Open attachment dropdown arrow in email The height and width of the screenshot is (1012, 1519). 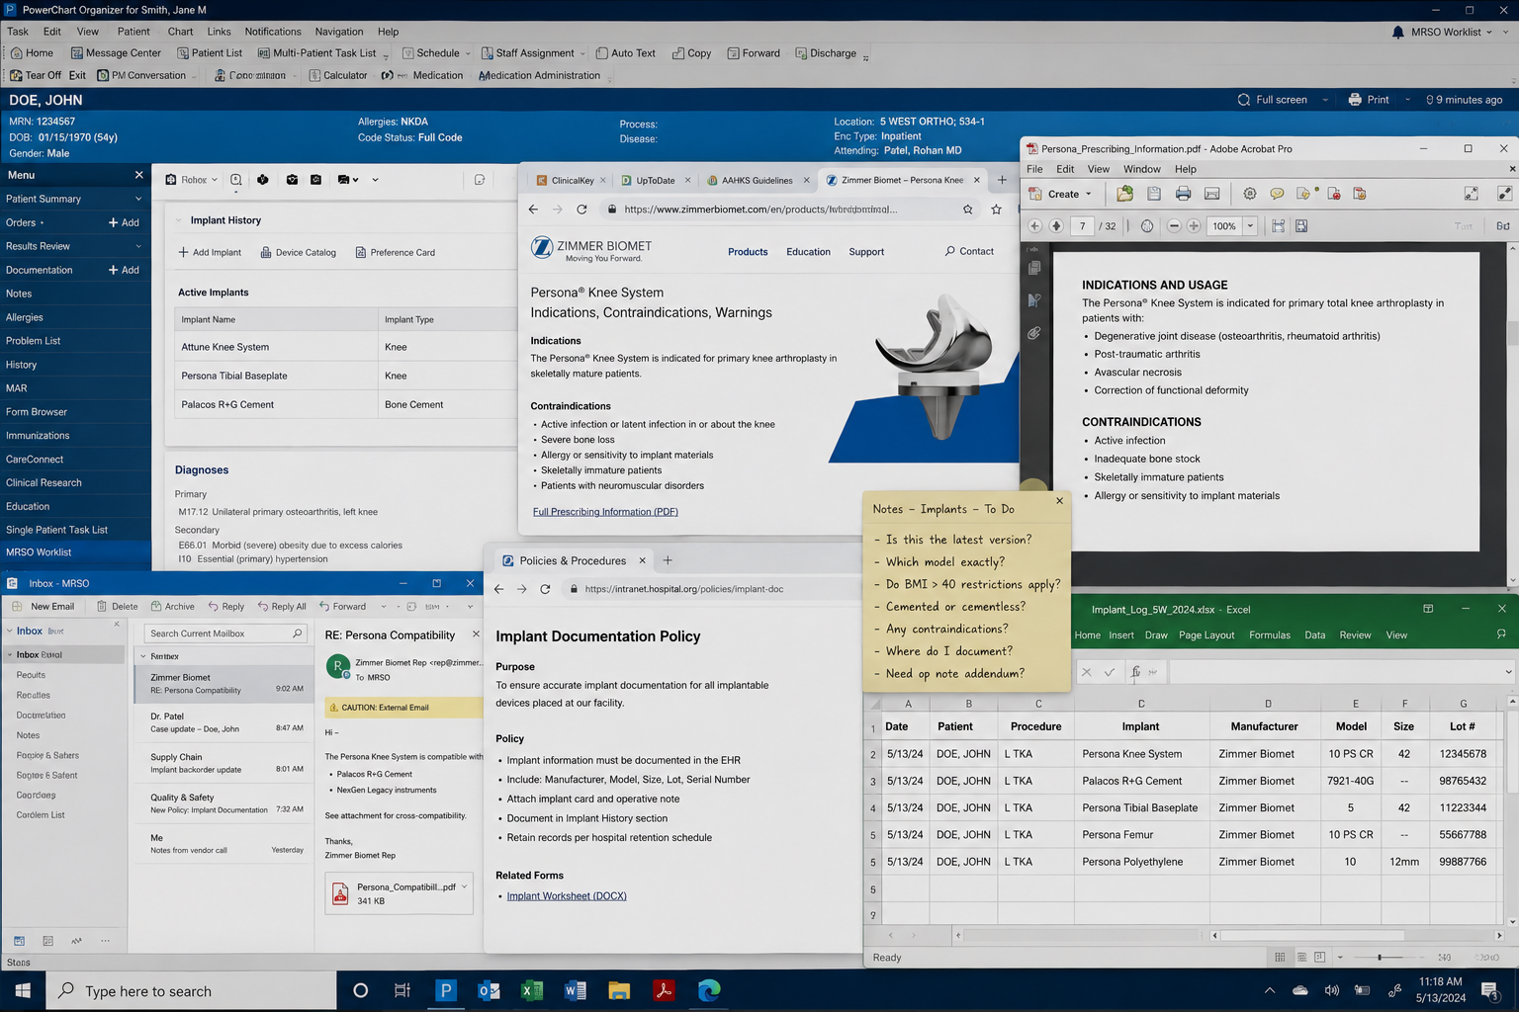(464, 886)
